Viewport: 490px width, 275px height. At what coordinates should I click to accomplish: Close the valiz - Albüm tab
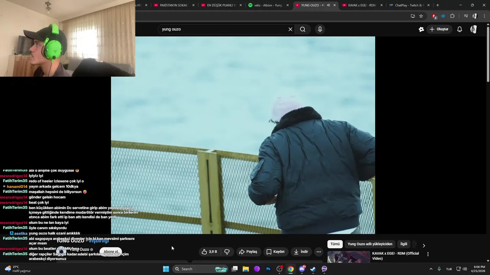287,5
